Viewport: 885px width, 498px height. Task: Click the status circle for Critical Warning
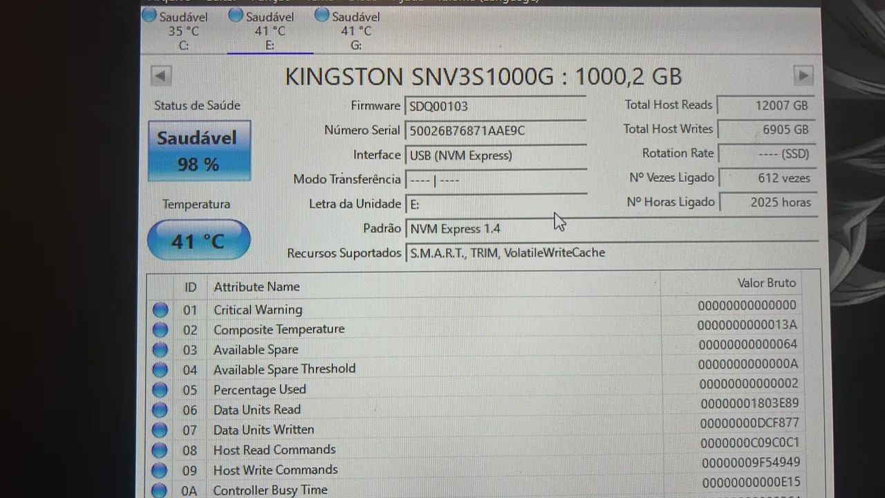pyautogui.click(x=160, y=310)
